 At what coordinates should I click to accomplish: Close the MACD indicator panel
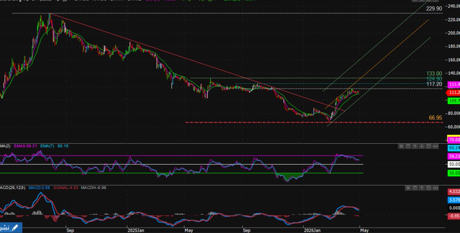[x=408, y=188]
